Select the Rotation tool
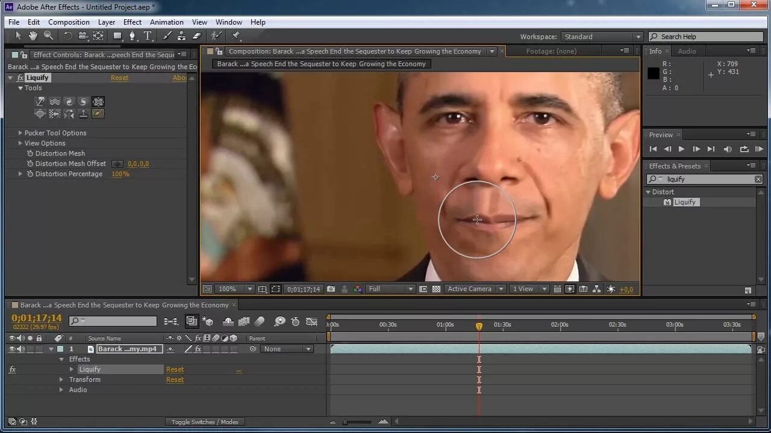This screenshot has height=433, width=771. [68, 36]
